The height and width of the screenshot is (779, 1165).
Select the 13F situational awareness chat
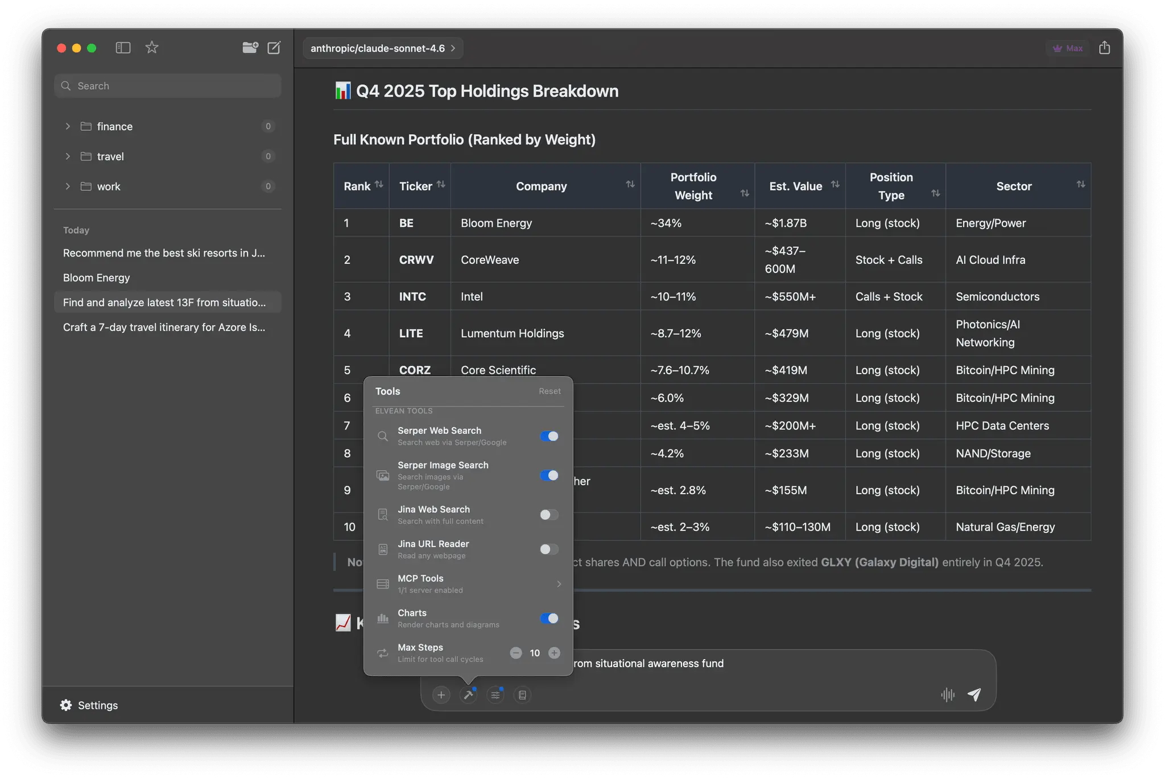168,303
